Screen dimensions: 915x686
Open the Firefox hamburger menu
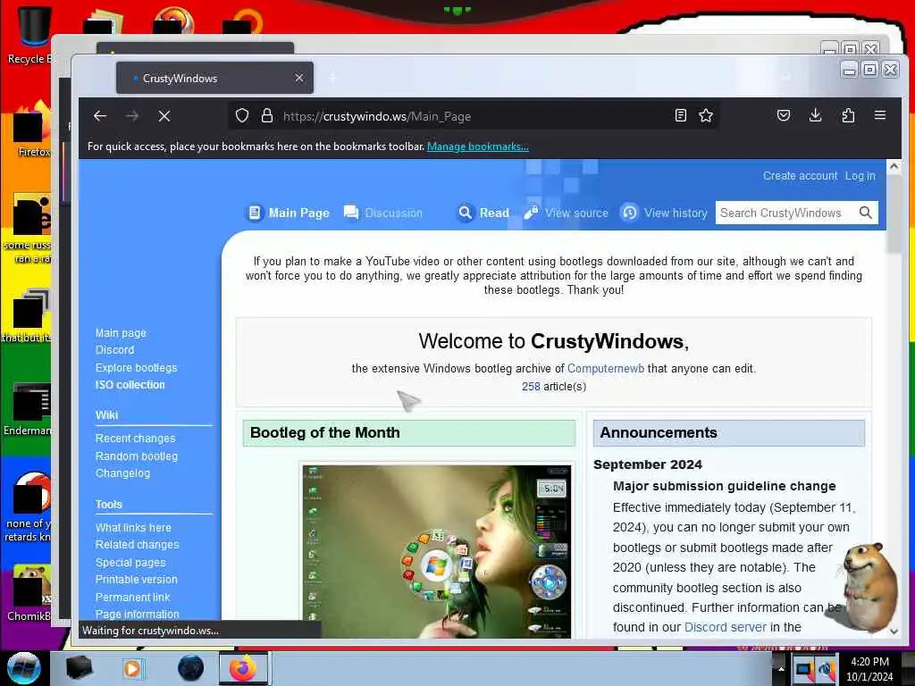880,115
